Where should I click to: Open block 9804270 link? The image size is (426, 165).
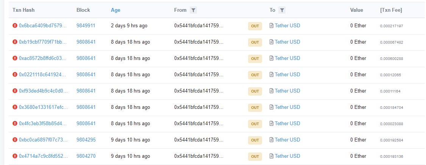[86, 156]
